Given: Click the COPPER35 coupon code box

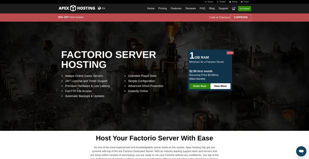Looking at the screenshot, I should [241, 17].
